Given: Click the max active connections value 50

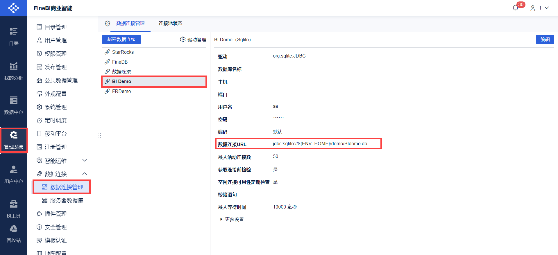Looking at the screenshot, I should (x=276, y=157).
